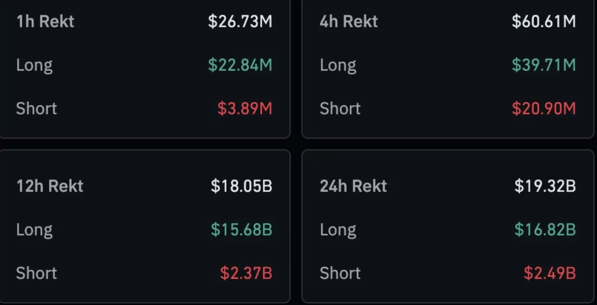Click the 4h Long value $39.71M

(544, 65)
